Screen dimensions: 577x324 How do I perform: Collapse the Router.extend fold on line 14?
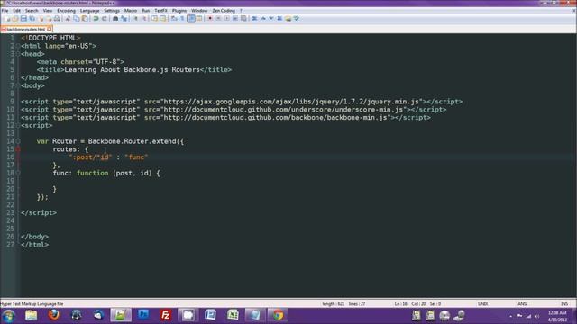tap(18, 141)
